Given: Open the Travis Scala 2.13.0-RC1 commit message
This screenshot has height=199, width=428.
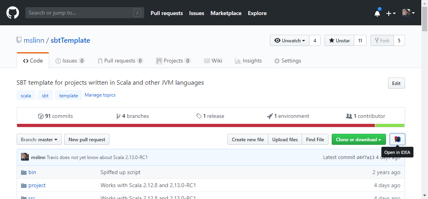Looking at the screenshot, I should 97,157.
